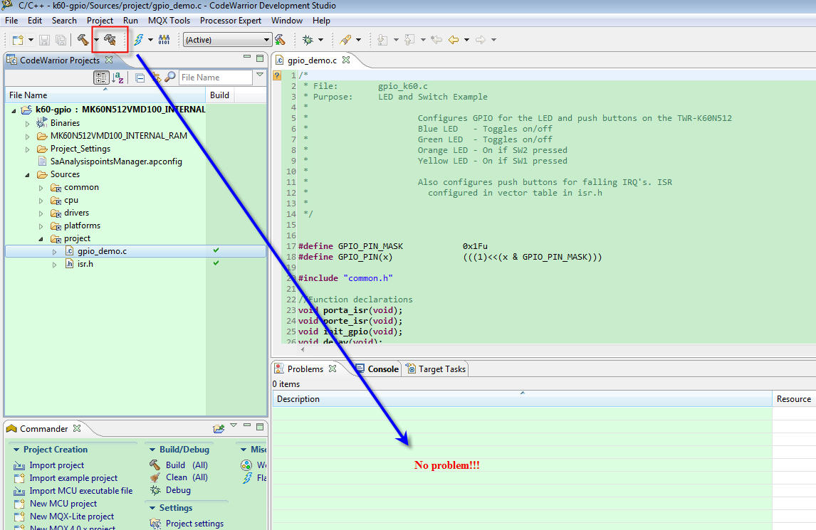This screenshot has width=816, height=530.
Task: Click the Build hammer toolbar icon
Action: (x=83, y=40)
